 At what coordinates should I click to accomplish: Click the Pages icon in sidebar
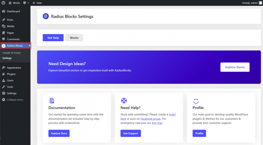tap(3, 33)
